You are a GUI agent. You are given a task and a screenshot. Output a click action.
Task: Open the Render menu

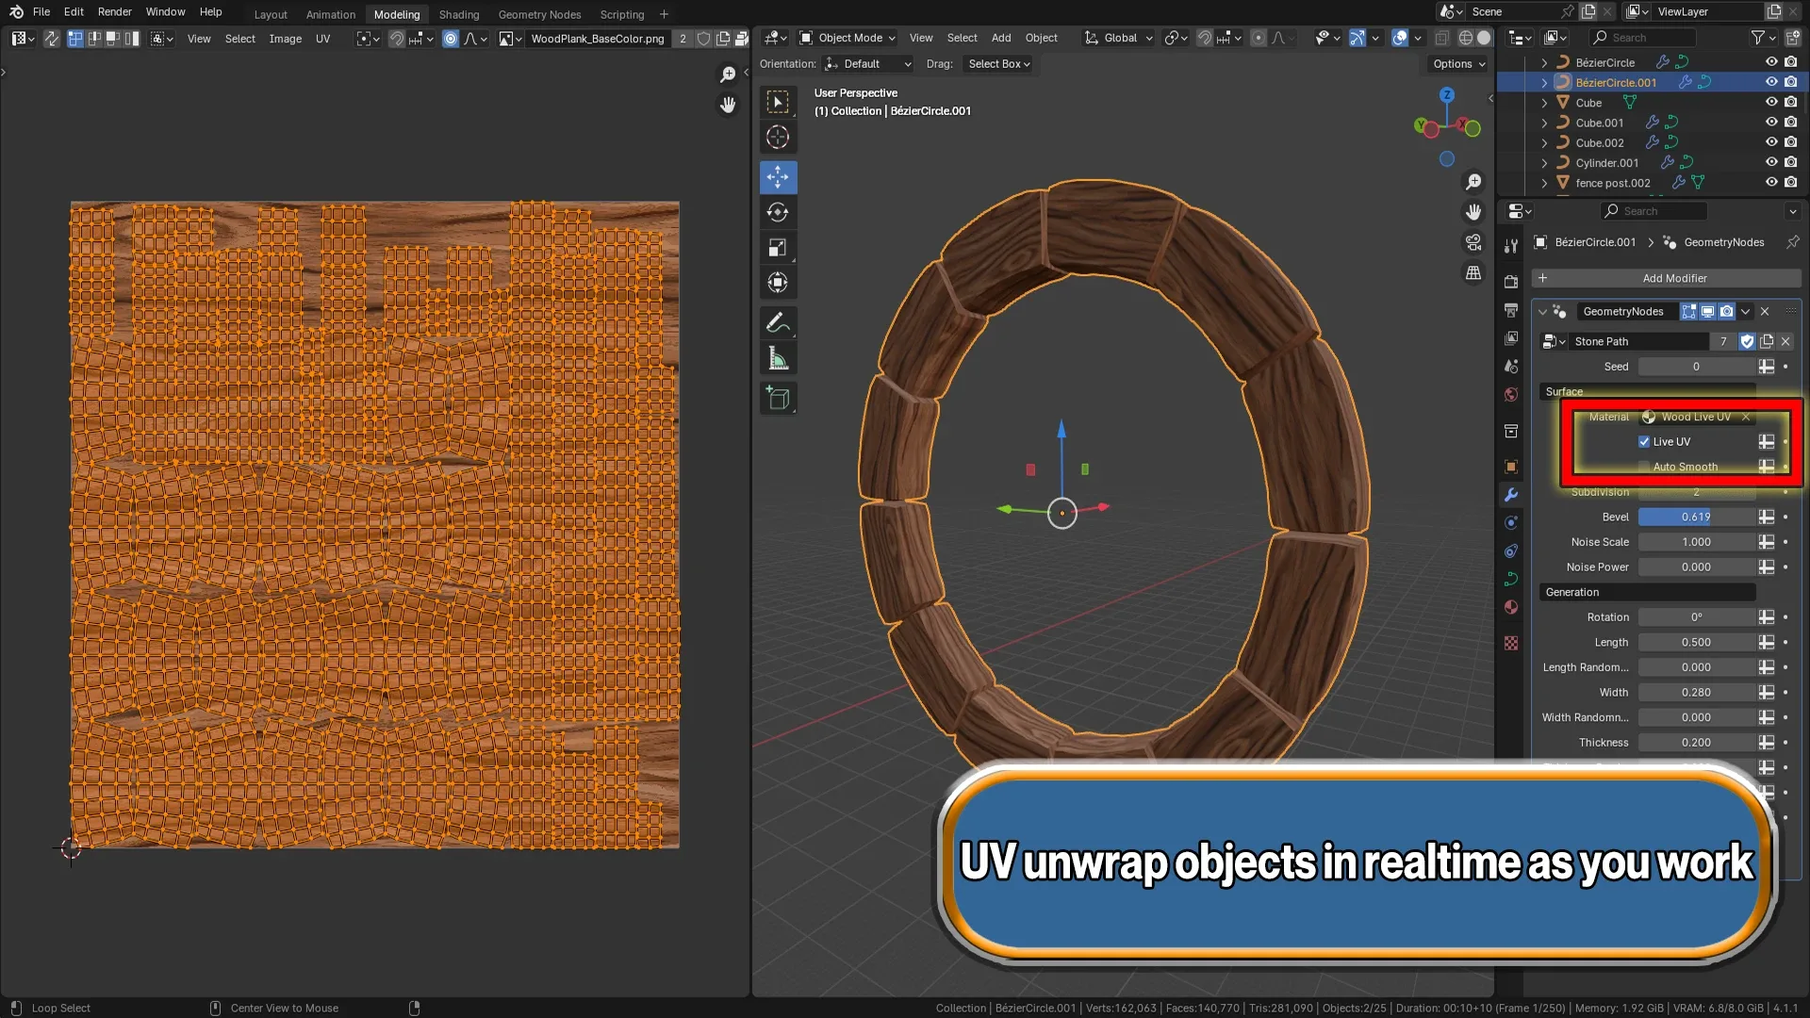pyautogui.click(x=114, y=11)
